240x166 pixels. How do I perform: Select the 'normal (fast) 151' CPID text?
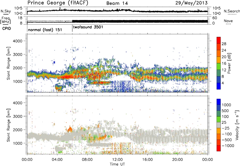[x=45, y=30]
